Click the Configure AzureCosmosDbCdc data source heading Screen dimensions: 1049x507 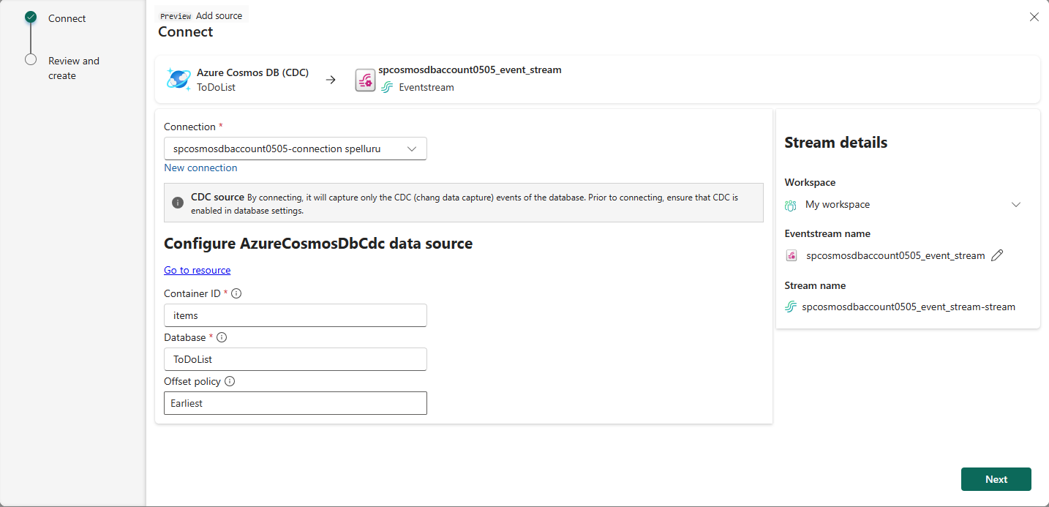(318, 244)
